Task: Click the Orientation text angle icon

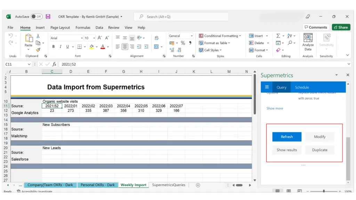Action: pos(139,38)
